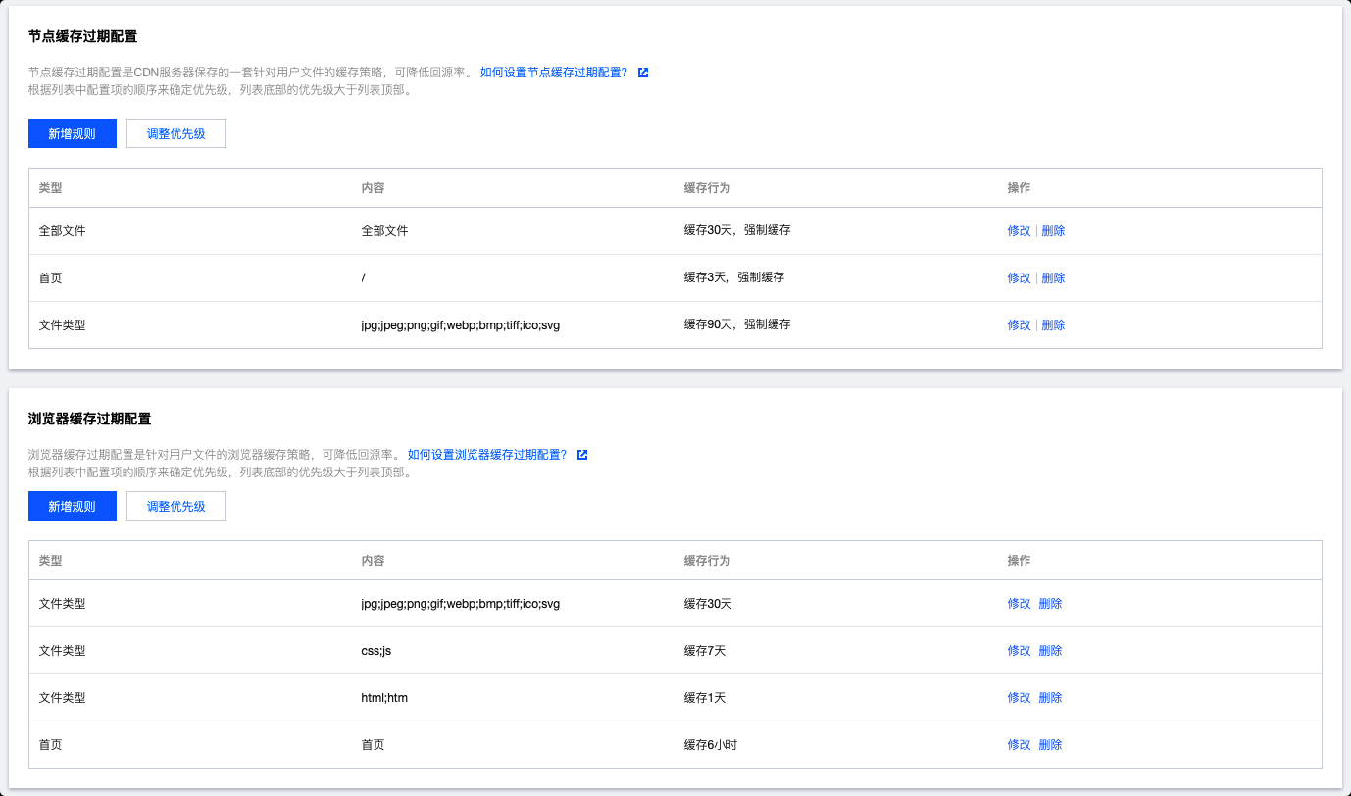Screen dimensions: 1351x796
Task: Open 如何设置节点缓存过期配置 help link
Action: coord(554,73)
